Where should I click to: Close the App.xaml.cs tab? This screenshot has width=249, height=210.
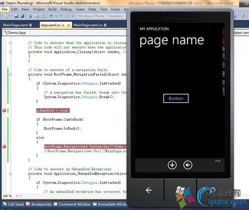(x=69, y=25)
